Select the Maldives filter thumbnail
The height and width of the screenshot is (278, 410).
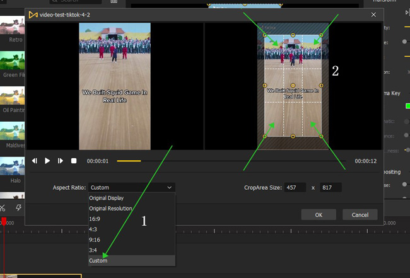coord(12,131)
